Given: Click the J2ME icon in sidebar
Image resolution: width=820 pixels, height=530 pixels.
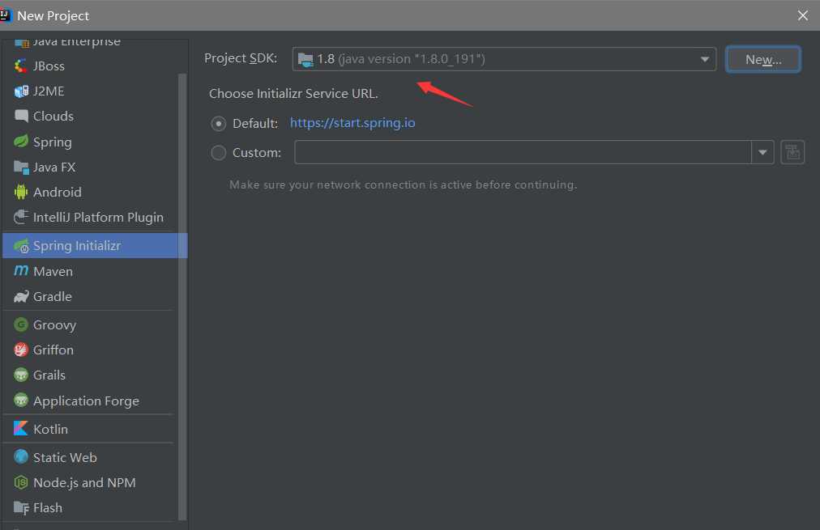Looking at the screenshot, I should coord(21,91).
